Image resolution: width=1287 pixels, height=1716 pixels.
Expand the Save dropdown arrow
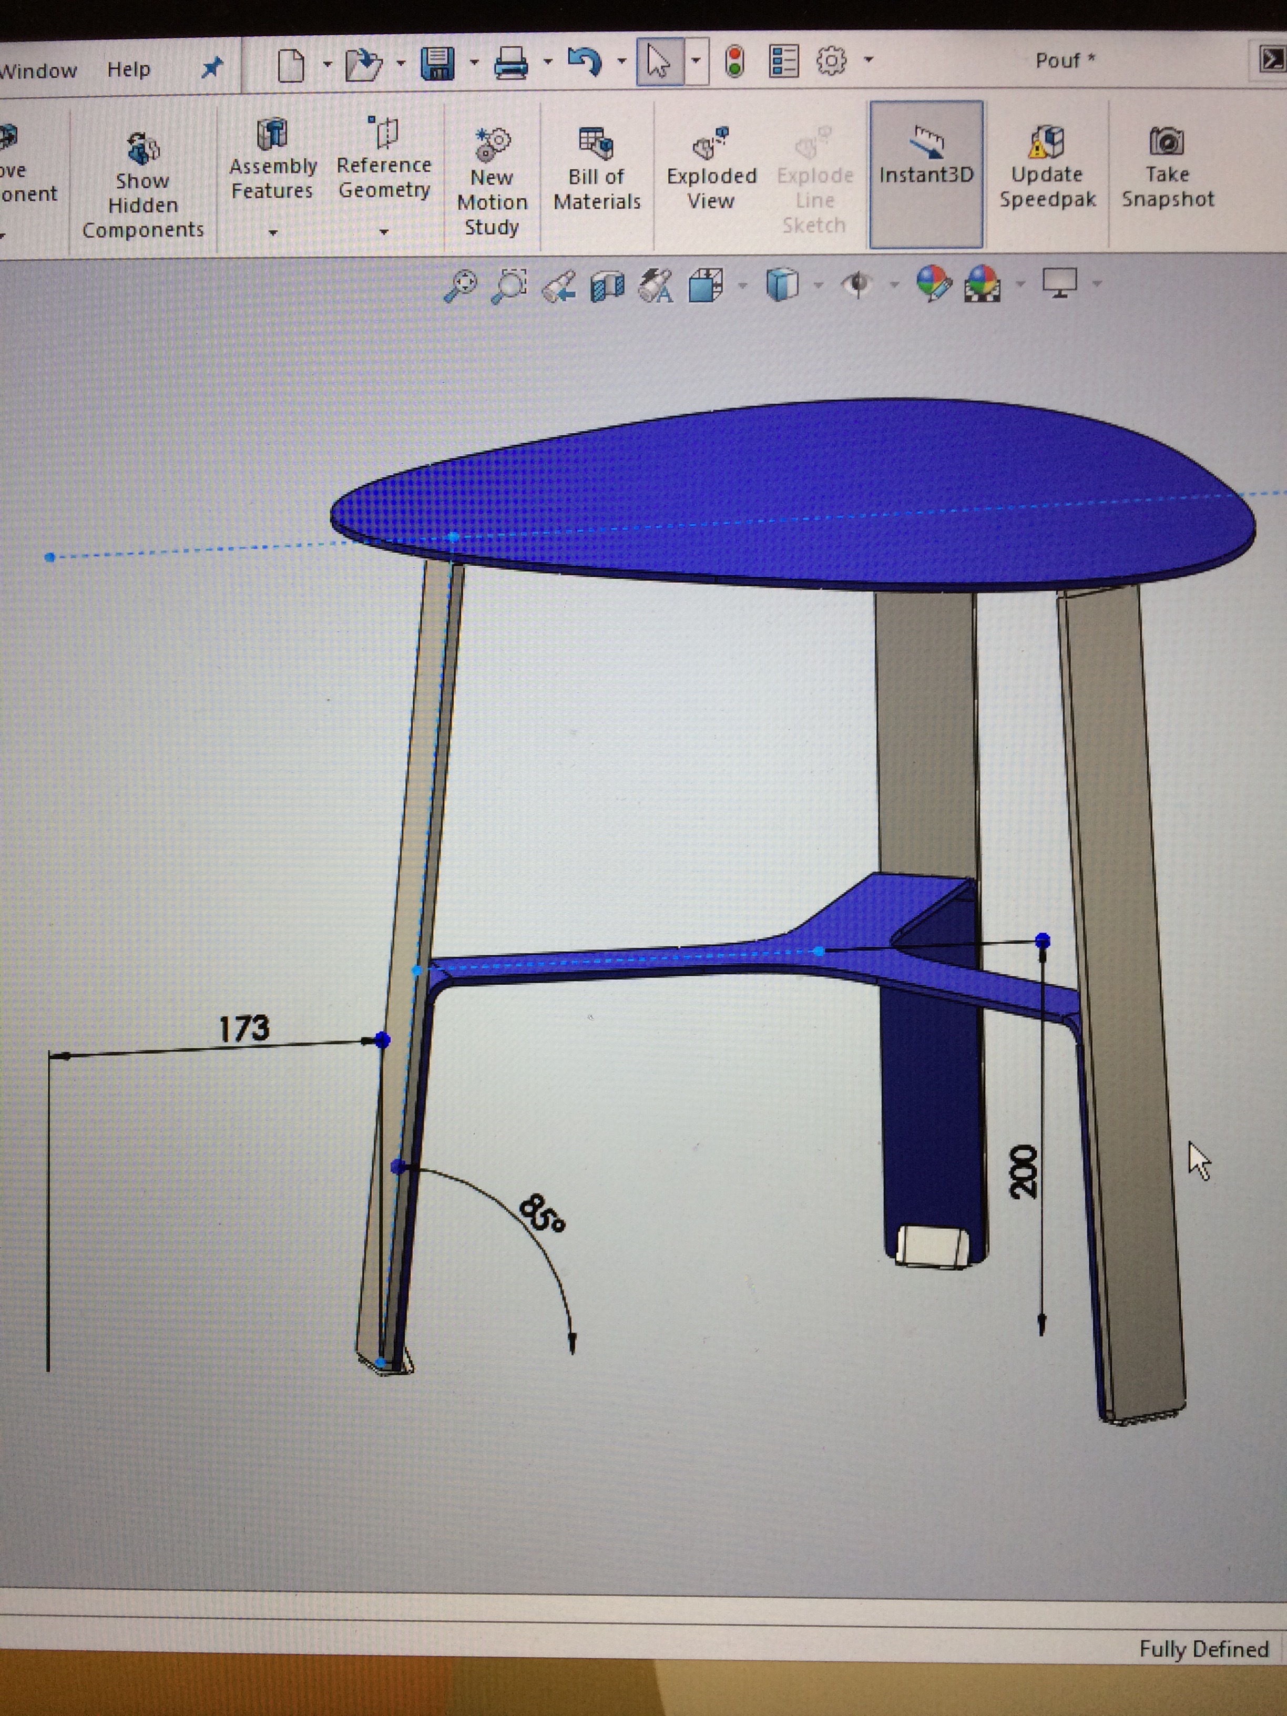coord(474,63)
